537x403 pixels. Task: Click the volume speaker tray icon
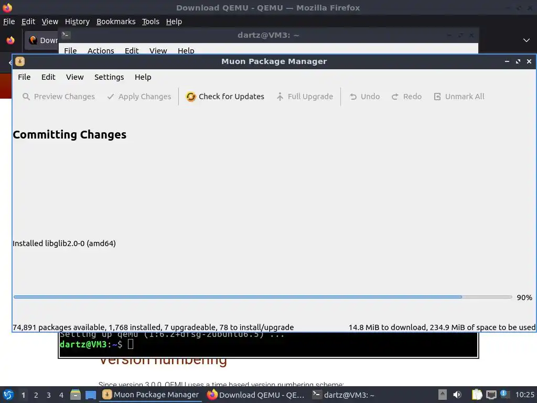coord(457,395)
